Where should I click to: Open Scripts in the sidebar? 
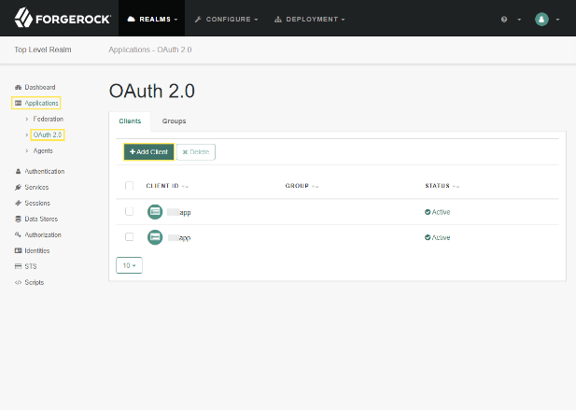pos(34,282)
